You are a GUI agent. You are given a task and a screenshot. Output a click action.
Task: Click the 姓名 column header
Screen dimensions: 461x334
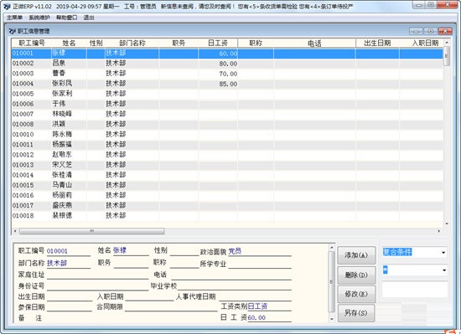coord(69,44)
